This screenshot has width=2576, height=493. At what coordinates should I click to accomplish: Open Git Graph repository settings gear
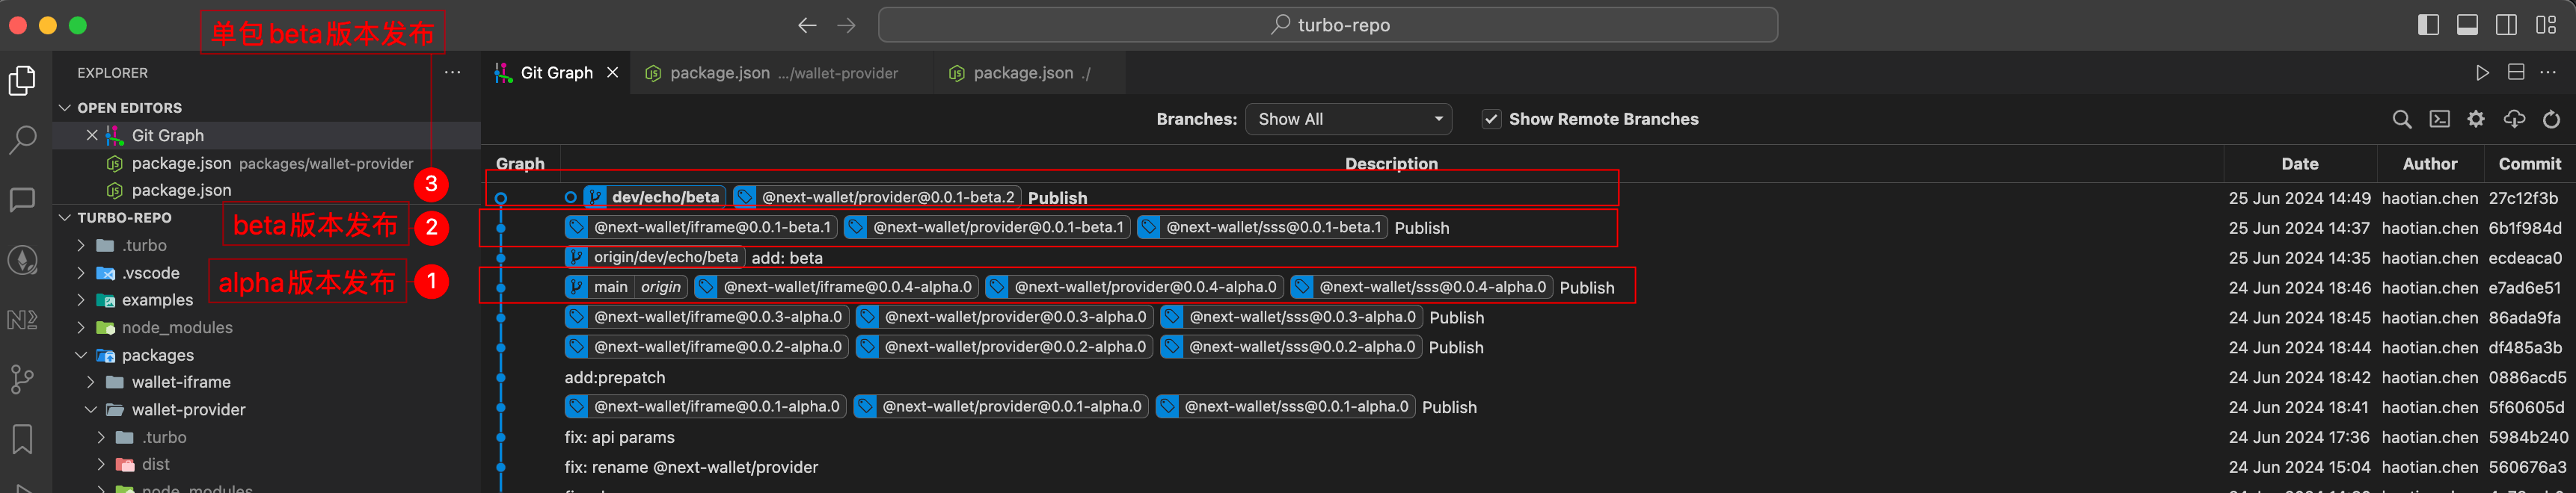tap(2476, 120)
